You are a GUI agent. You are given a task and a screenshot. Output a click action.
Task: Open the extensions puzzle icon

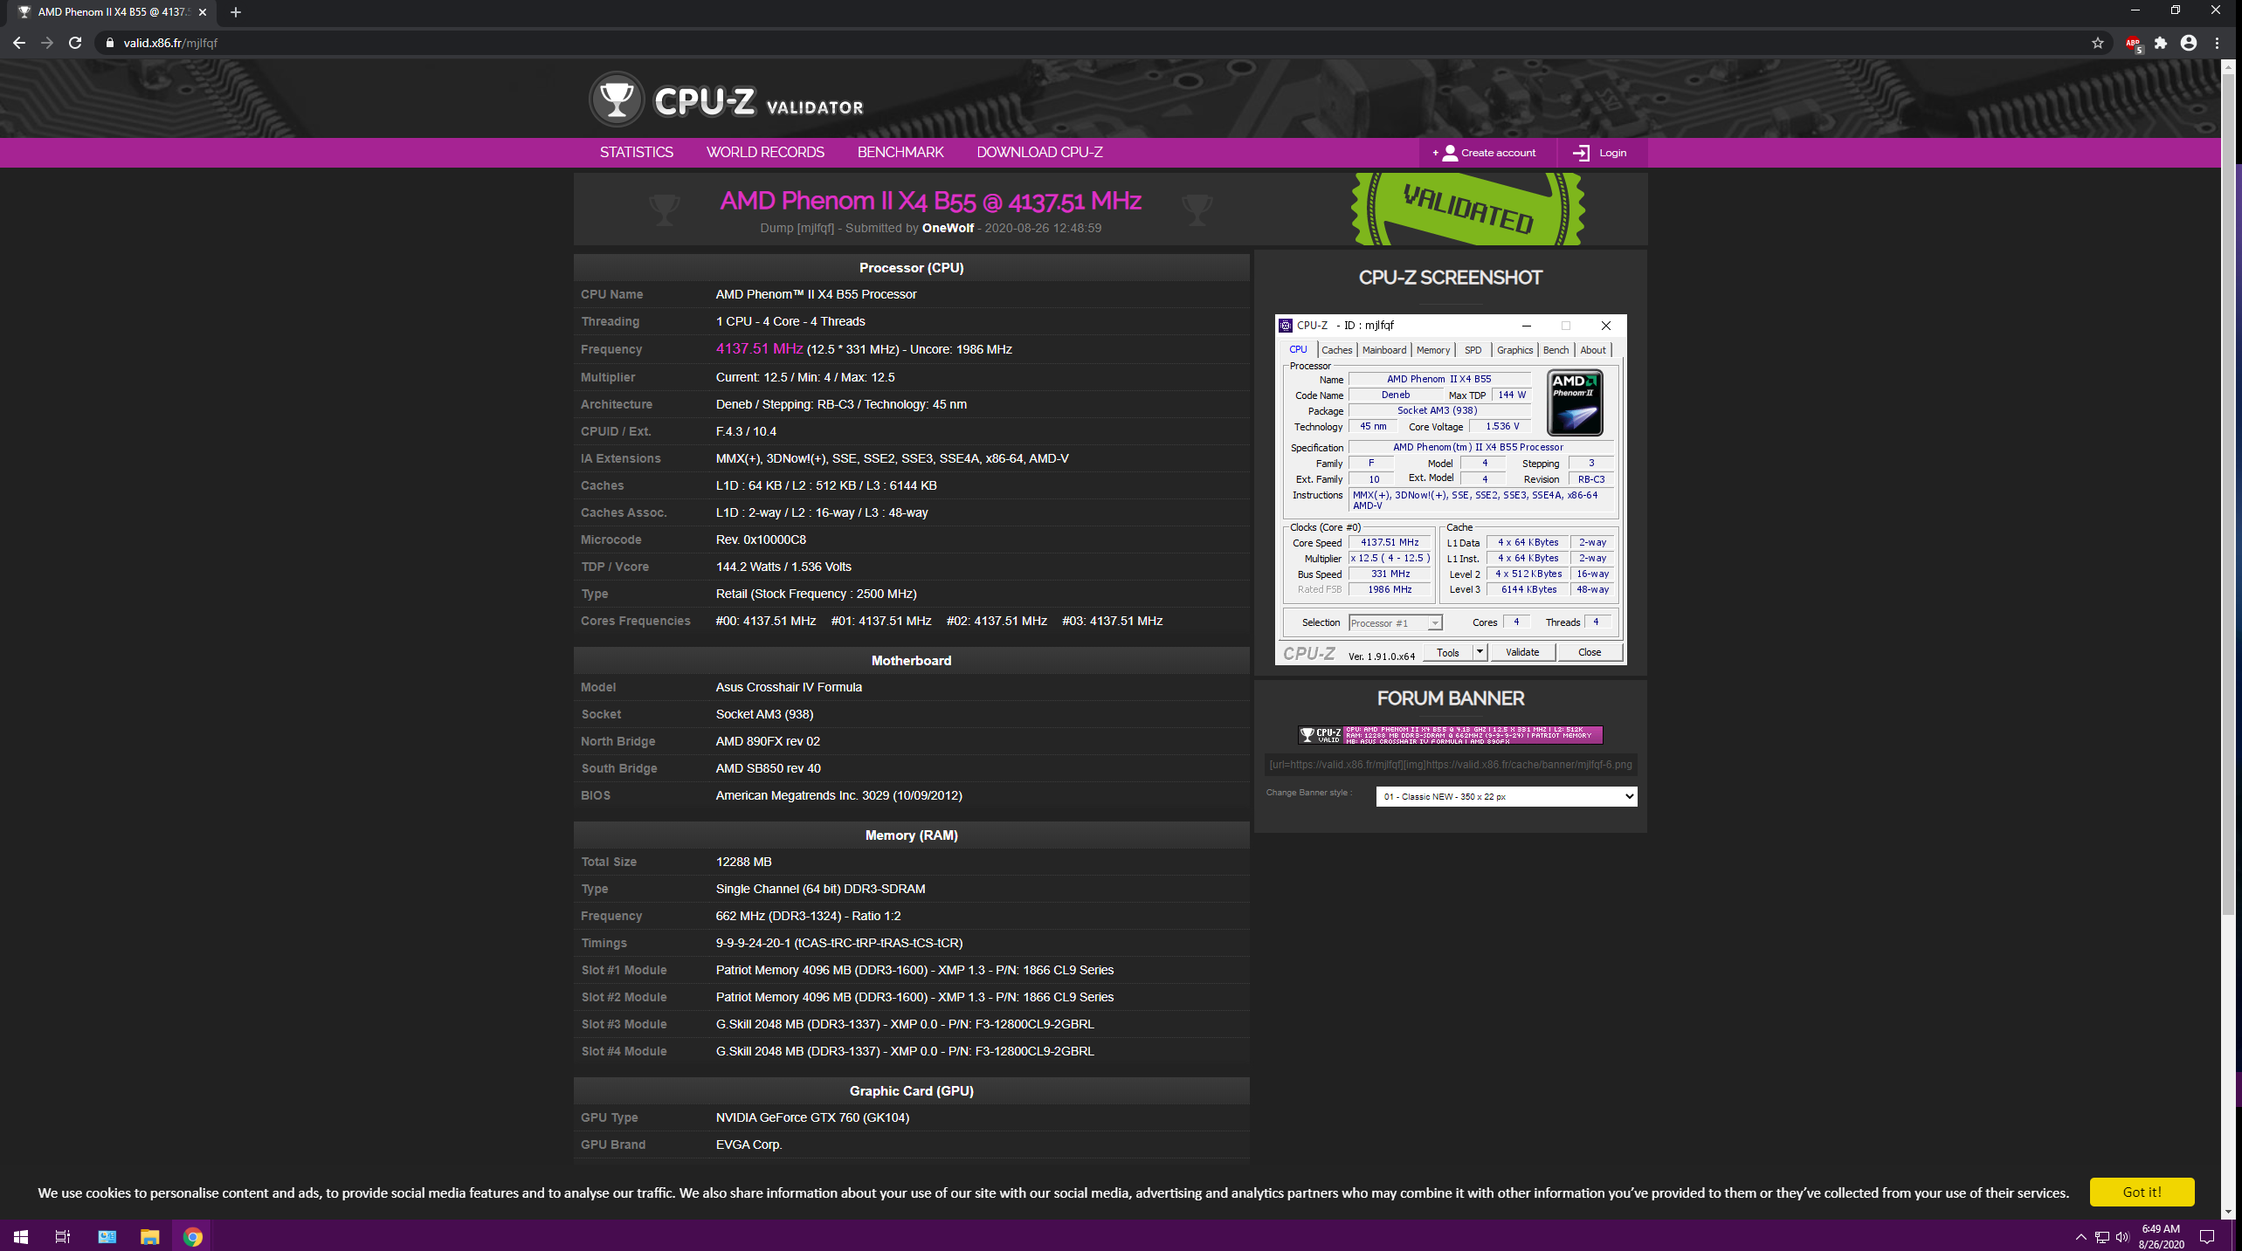tap(2160, 43)
